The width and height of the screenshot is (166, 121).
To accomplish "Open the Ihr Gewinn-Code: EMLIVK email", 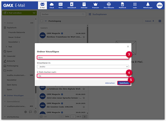I will point(63,105).
